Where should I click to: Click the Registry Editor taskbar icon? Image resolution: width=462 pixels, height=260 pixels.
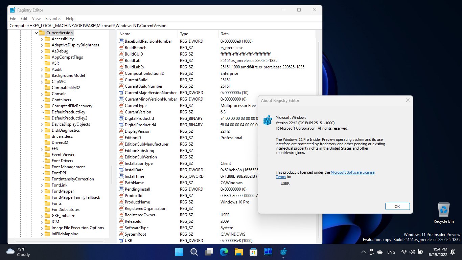[283, 252]
